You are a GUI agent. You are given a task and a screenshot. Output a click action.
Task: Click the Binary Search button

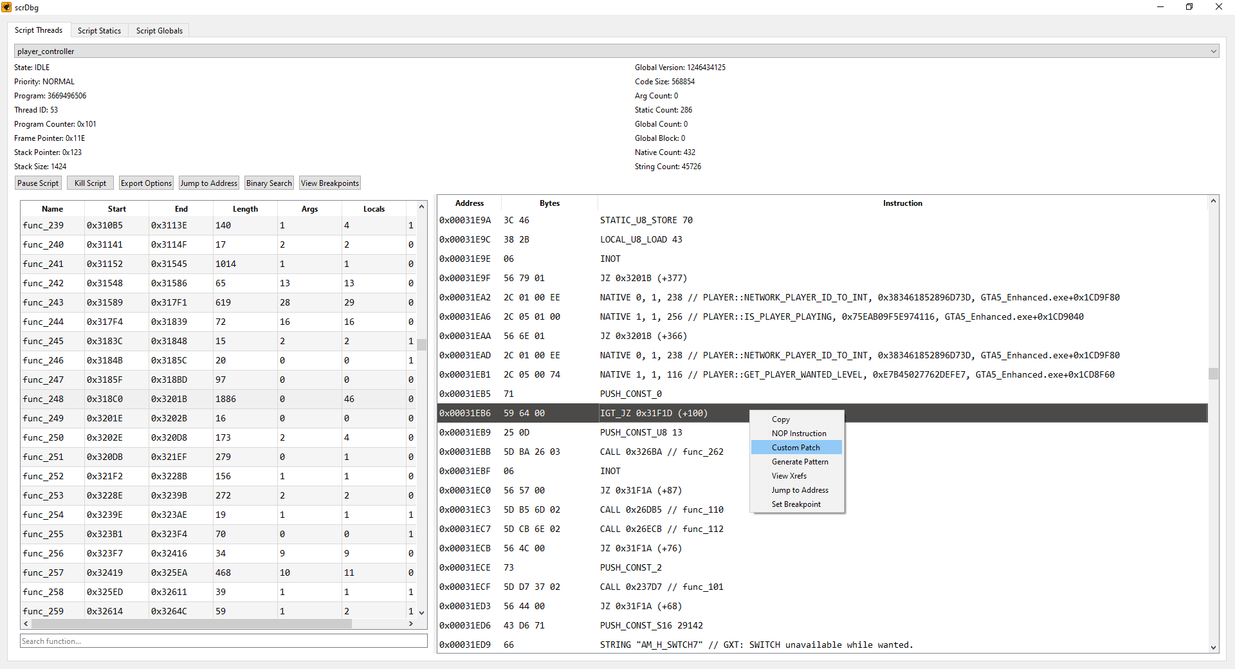point(269,183)
